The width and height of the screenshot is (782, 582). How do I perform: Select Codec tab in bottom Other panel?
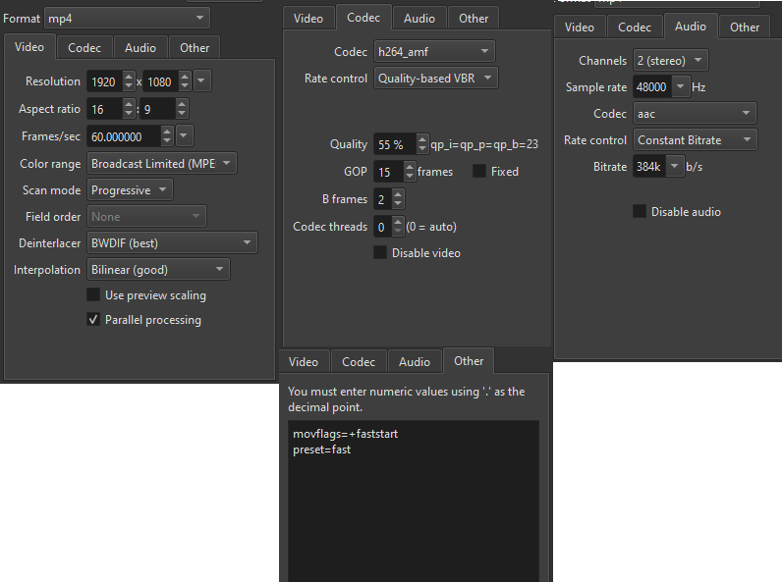tap(358, 362)
